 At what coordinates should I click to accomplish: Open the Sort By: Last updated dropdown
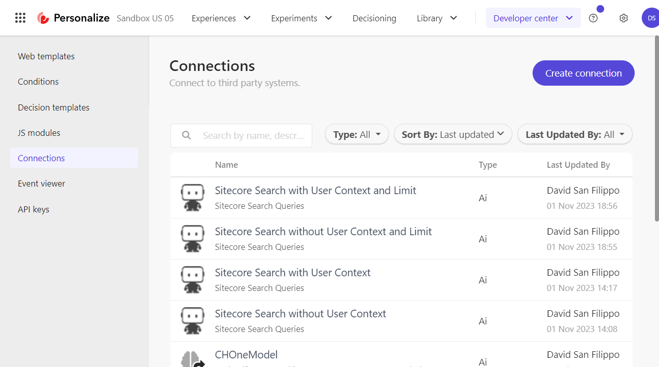tap(452, 134)
